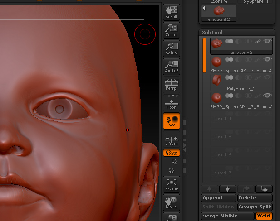
Task: Toggle Perspective distortion with Persp
Action: [171, 84]
